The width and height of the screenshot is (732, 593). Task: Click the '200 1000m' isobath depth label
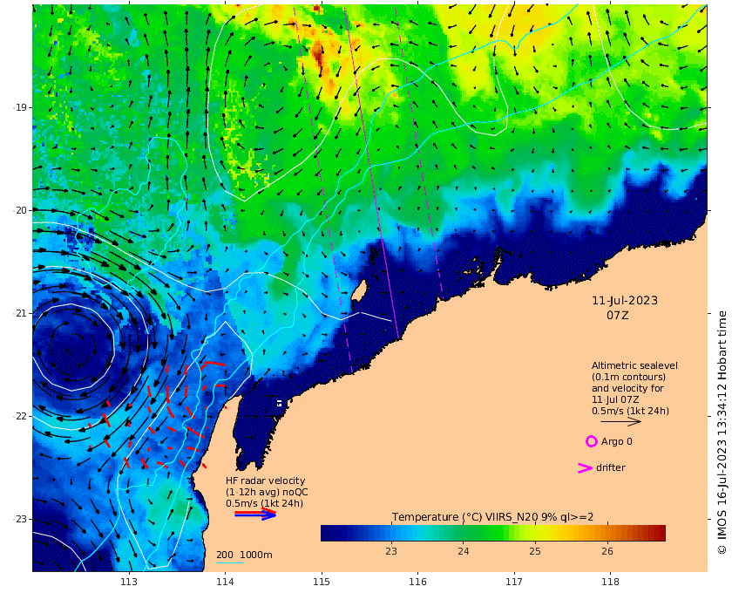pos(244,555)
